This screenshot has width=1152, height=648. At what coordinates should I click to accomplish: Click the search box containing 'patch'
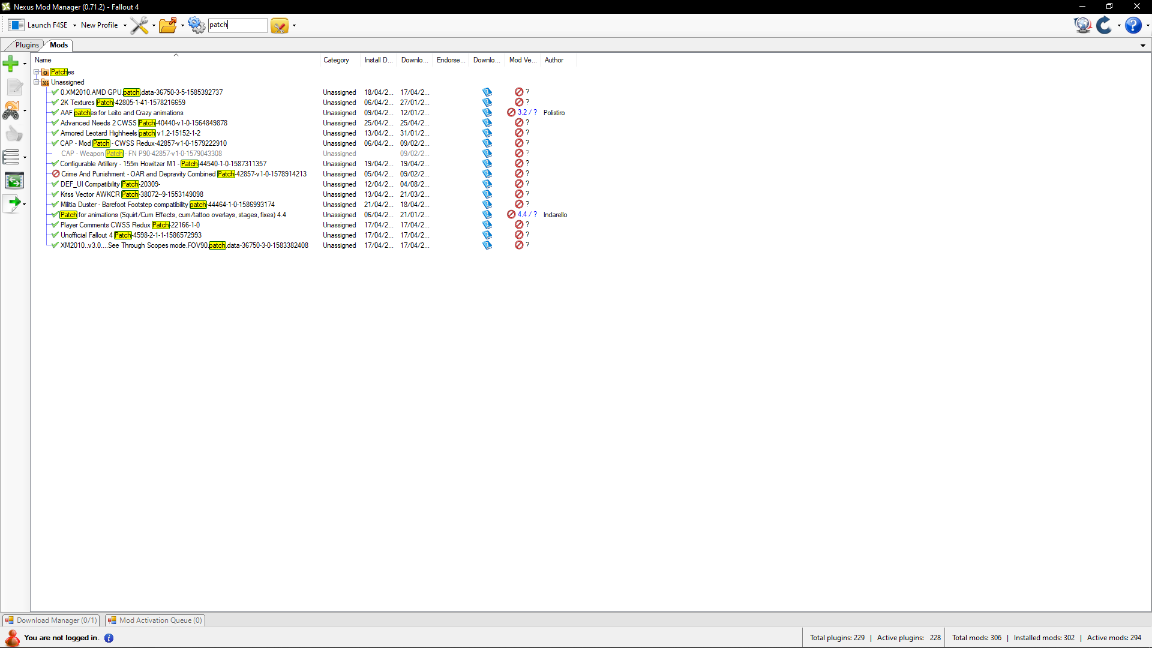pos(238,25)
